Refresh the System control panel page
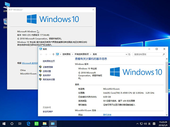Viewport: 170px width, 127px height. [x=129, y=54]
